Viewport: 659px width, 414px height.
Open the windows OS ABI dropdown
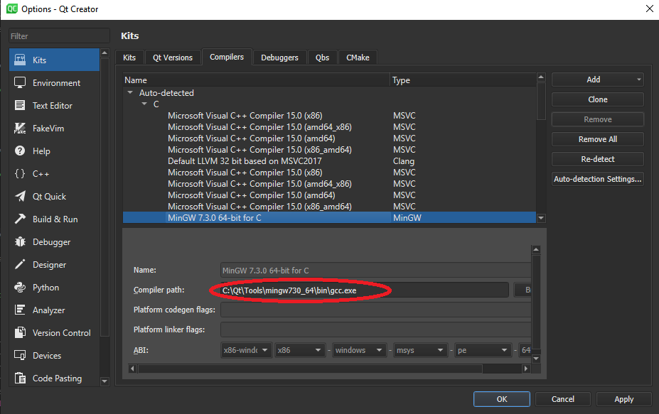pos(358,350)
